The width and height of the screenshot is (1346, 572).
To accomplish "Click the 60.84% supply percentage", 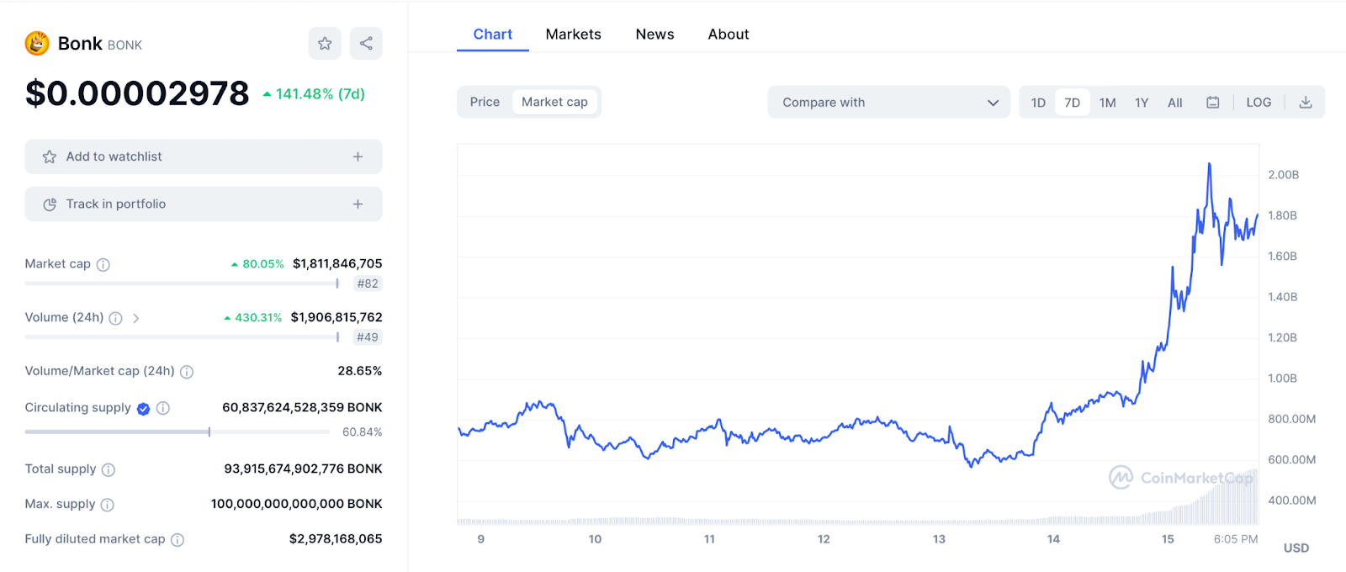I will [x=362, y=432].
